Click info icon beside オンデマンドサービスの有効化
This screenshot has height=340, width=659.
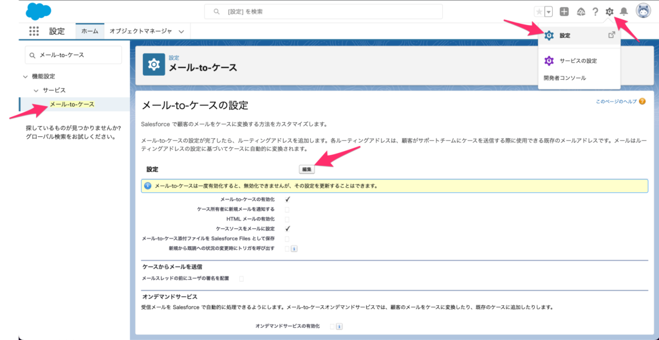click(339, 327)
